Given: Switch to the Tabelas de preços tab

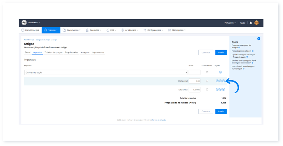Looking at the screenshot, I should click(53, 52).
